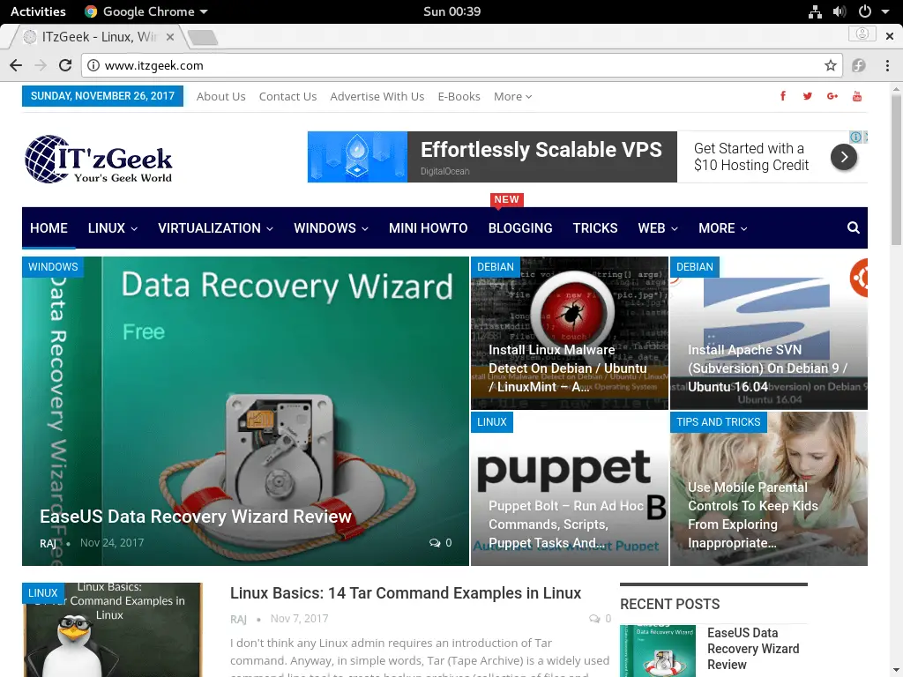Image resolution: width=903 pixels, height=677 pixels.
Task: Expand the LINUX nav menu
Action: pyautogui.click(x=113, y=228)
